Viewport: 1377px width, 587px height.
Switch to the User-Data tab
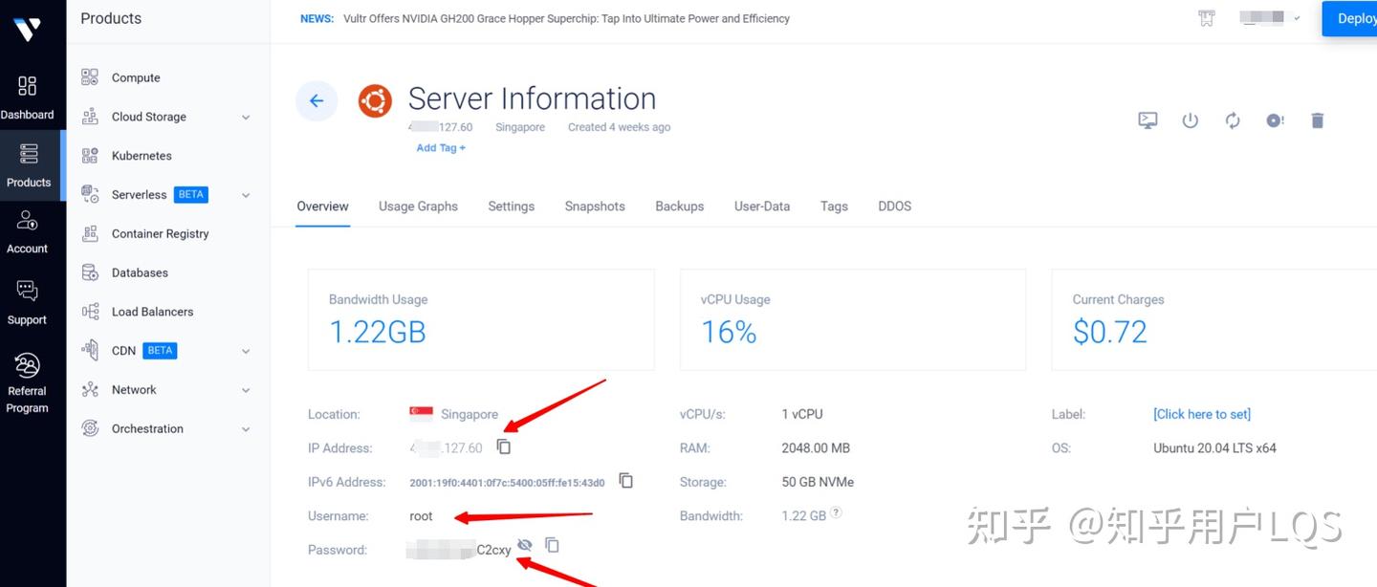[762, 207]
